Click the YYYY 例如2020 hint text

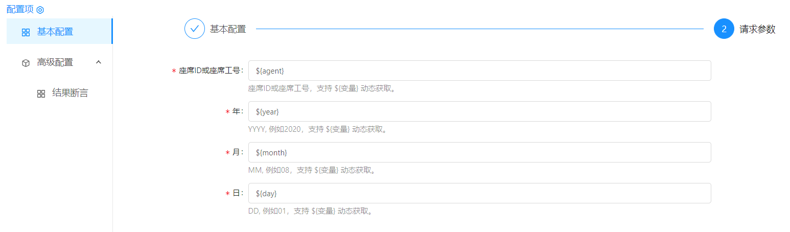click(x=317, y=129)
